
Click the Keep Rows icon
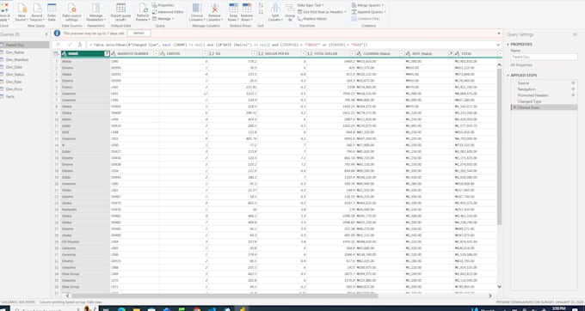pos(233,9)
